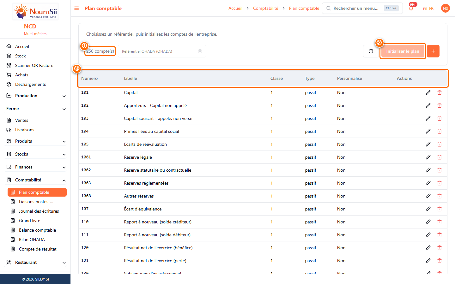Expand the Ferme section
The width and height of the screenshot is (455, 284).
(x=36, y=109)
